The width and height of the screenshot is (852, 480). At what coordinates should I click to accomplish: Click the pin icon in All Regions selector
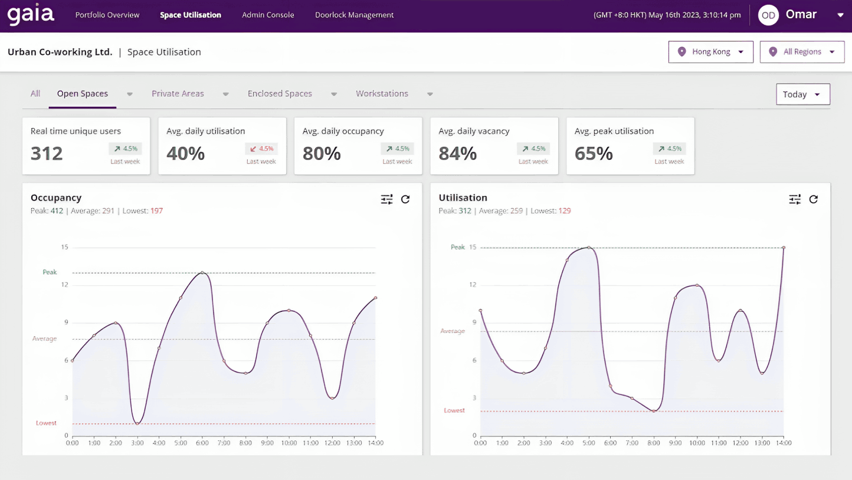pyautogui.click(x=774, y=51)
